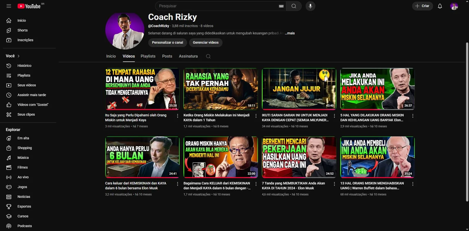Open options menu for '7 Tanda yang MEMBUKTIKAN' video
Image resolution: width=469 pixels, height=231 pixels.
tap(334, 184)
